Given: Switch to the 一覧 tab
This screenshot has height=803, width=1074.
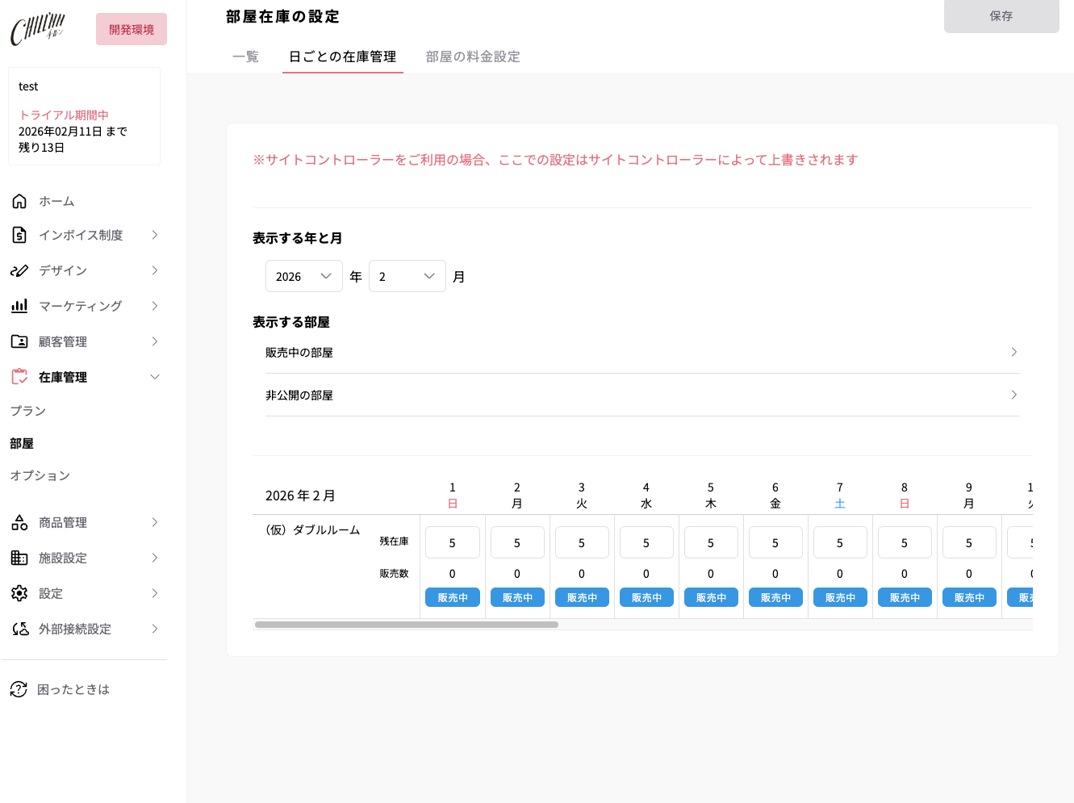Looking at the screenshot, I should click(x=245, y=56).
